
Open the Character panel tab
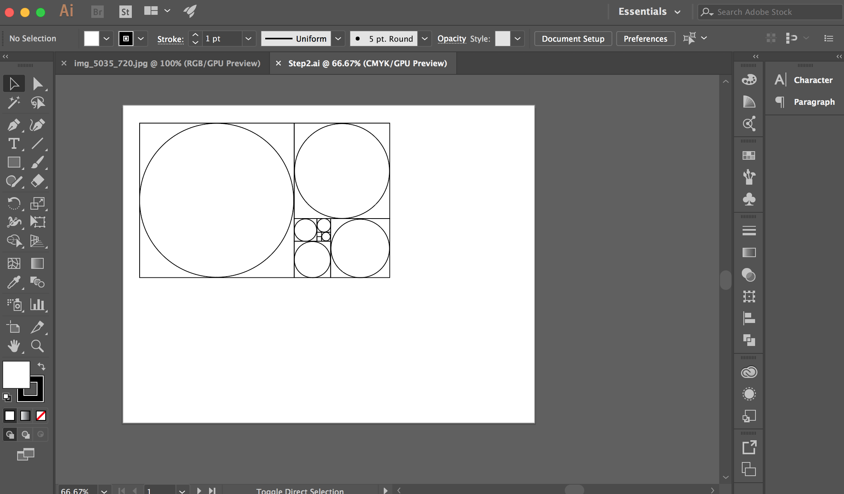pyautogui.click(x=813, y=80)
